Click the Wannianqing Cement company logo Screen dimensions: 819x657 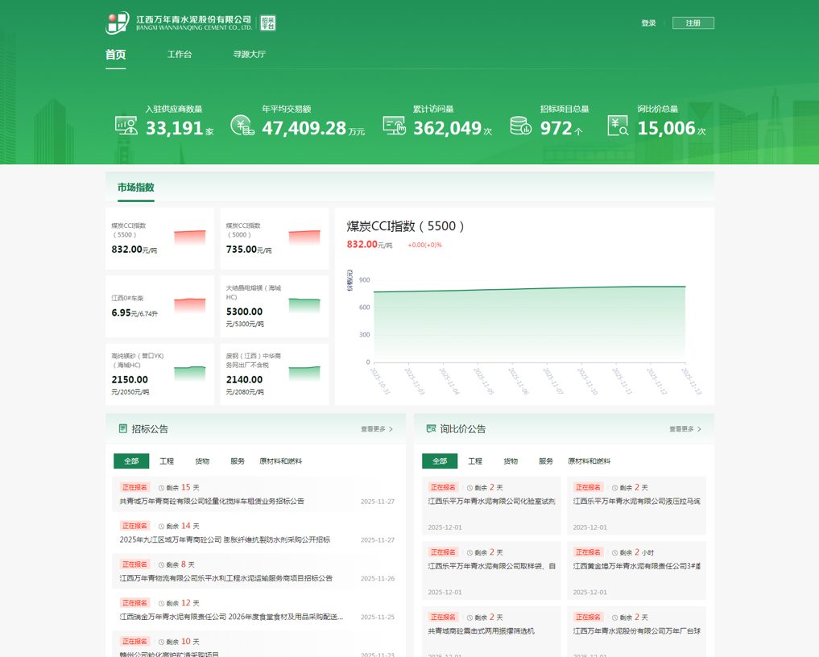coord(179,23)
